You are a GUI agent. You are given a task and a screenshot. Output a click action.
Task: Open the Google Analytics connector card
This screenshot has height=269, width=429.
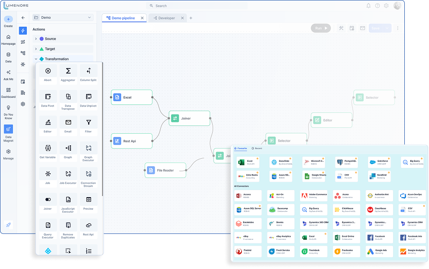(x=412, y=251)
